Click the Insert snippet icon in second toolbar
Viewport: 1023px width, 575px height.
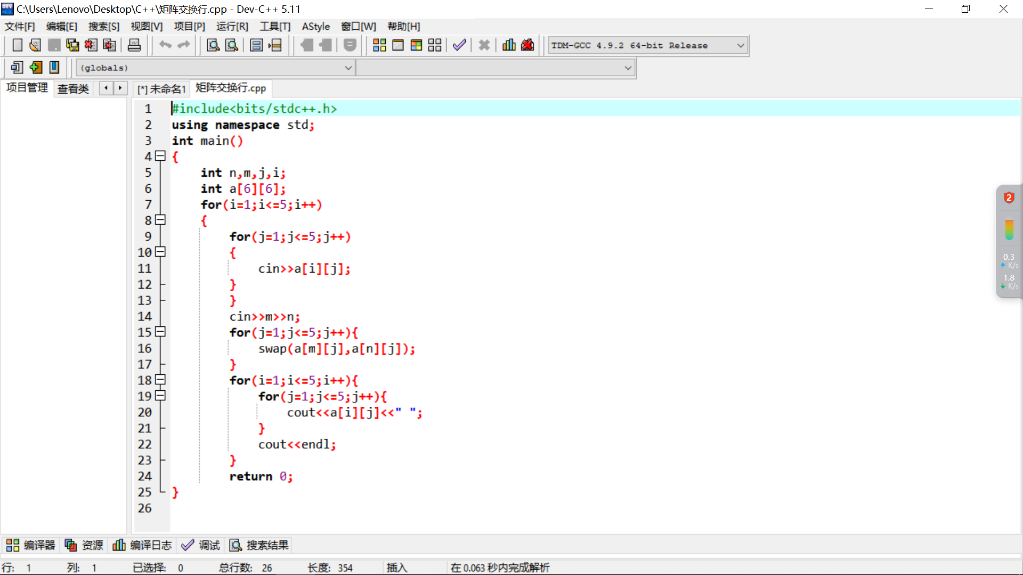click(x=17, y=68)
